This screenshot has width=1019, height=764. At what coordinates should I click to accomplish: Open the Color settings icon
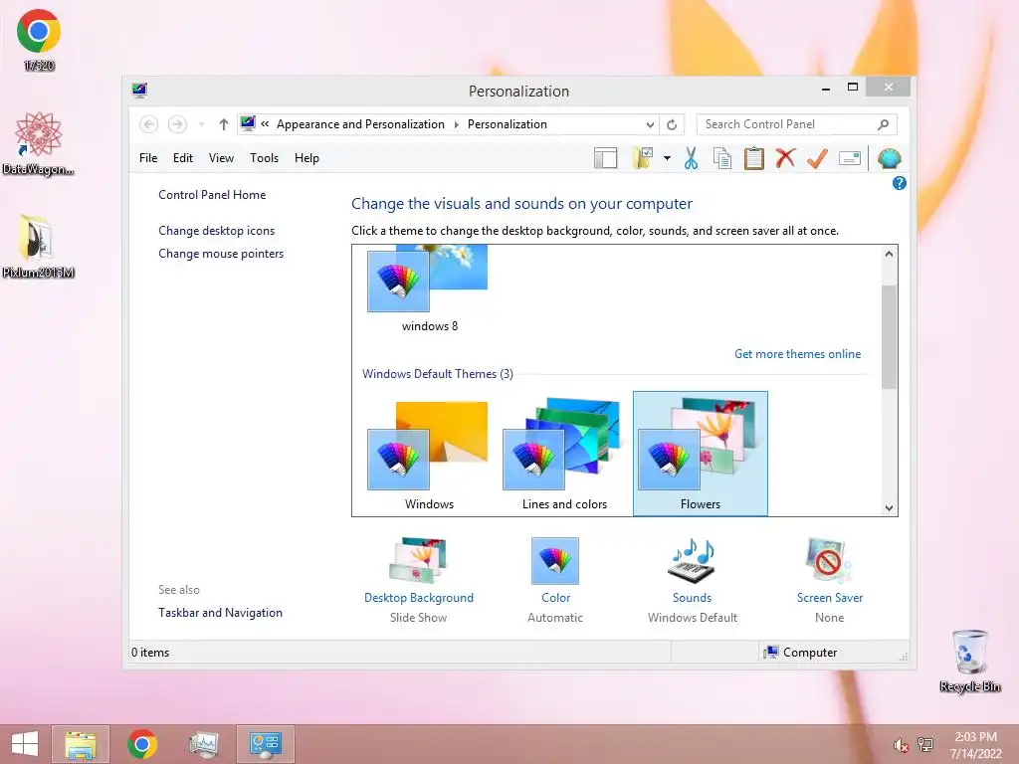(555, 561)
